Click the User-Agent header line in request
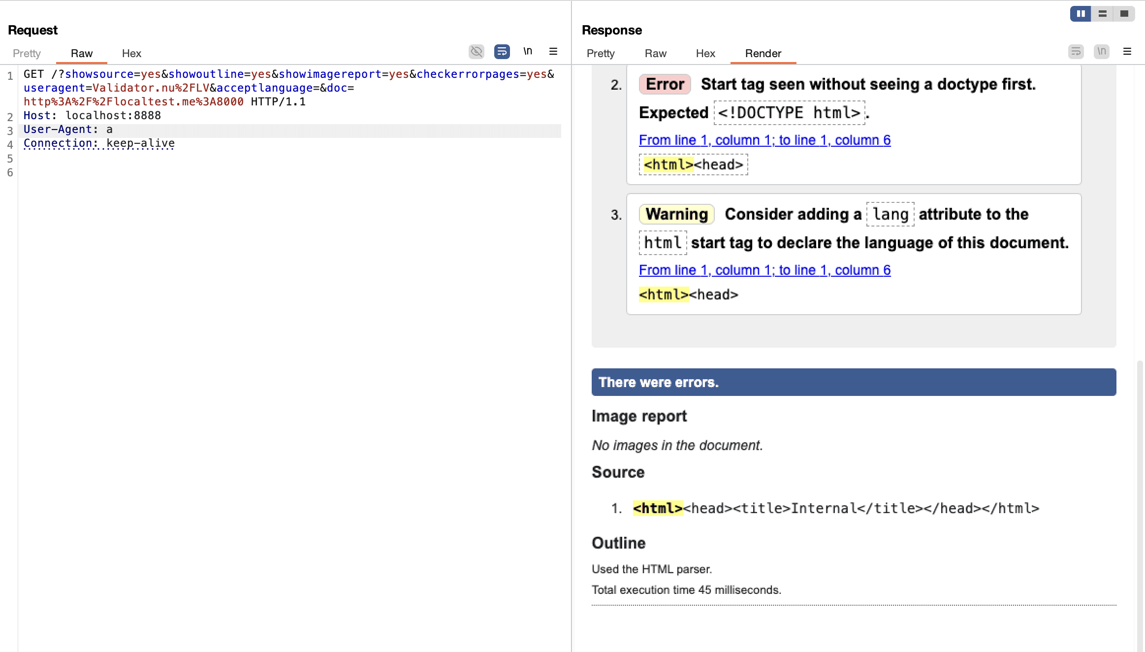This screenshot has height=652, width=1145. [x=68, y=130]
